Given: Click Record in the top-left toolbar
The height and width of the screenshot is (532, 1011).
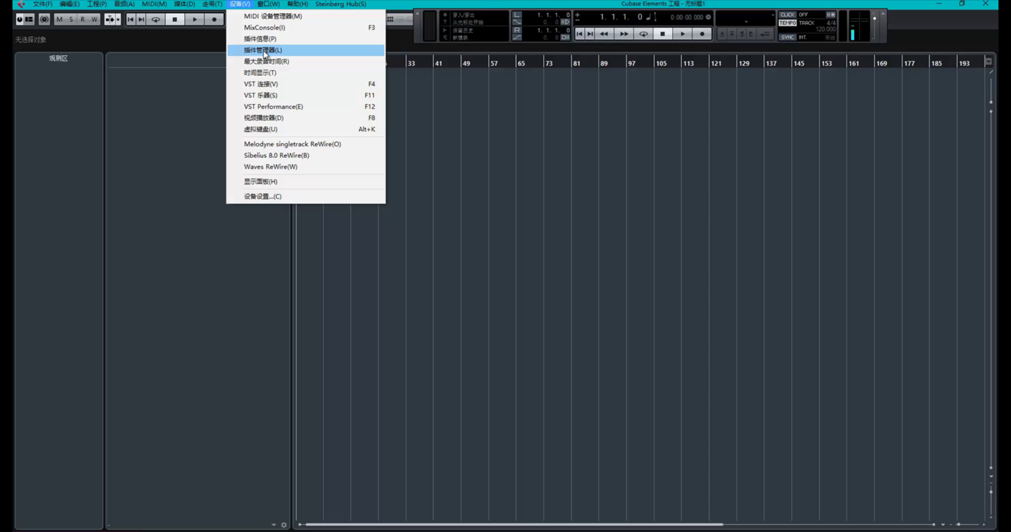Looking at the screenshot, I should click(x=214, y=19).
